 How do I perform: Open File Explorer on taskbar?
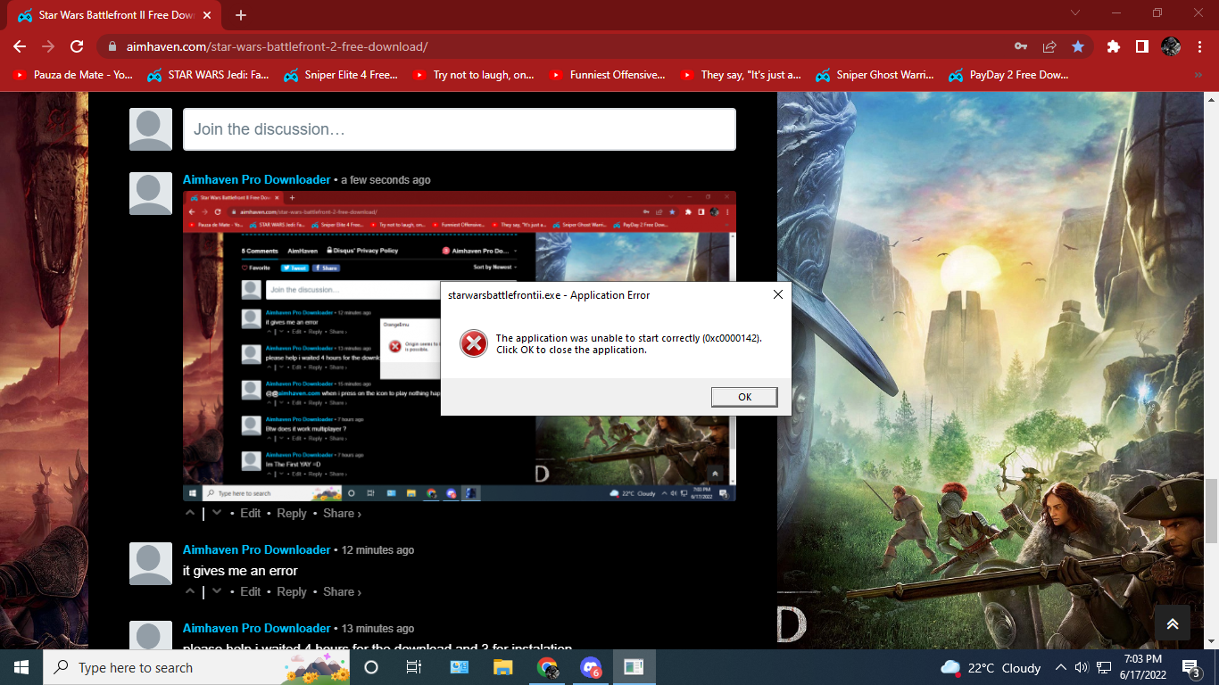(503, 667)
